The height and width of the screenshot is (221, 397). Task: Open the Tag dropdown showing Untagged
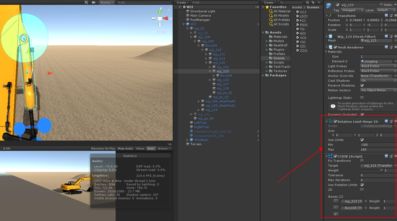(352, 10)
